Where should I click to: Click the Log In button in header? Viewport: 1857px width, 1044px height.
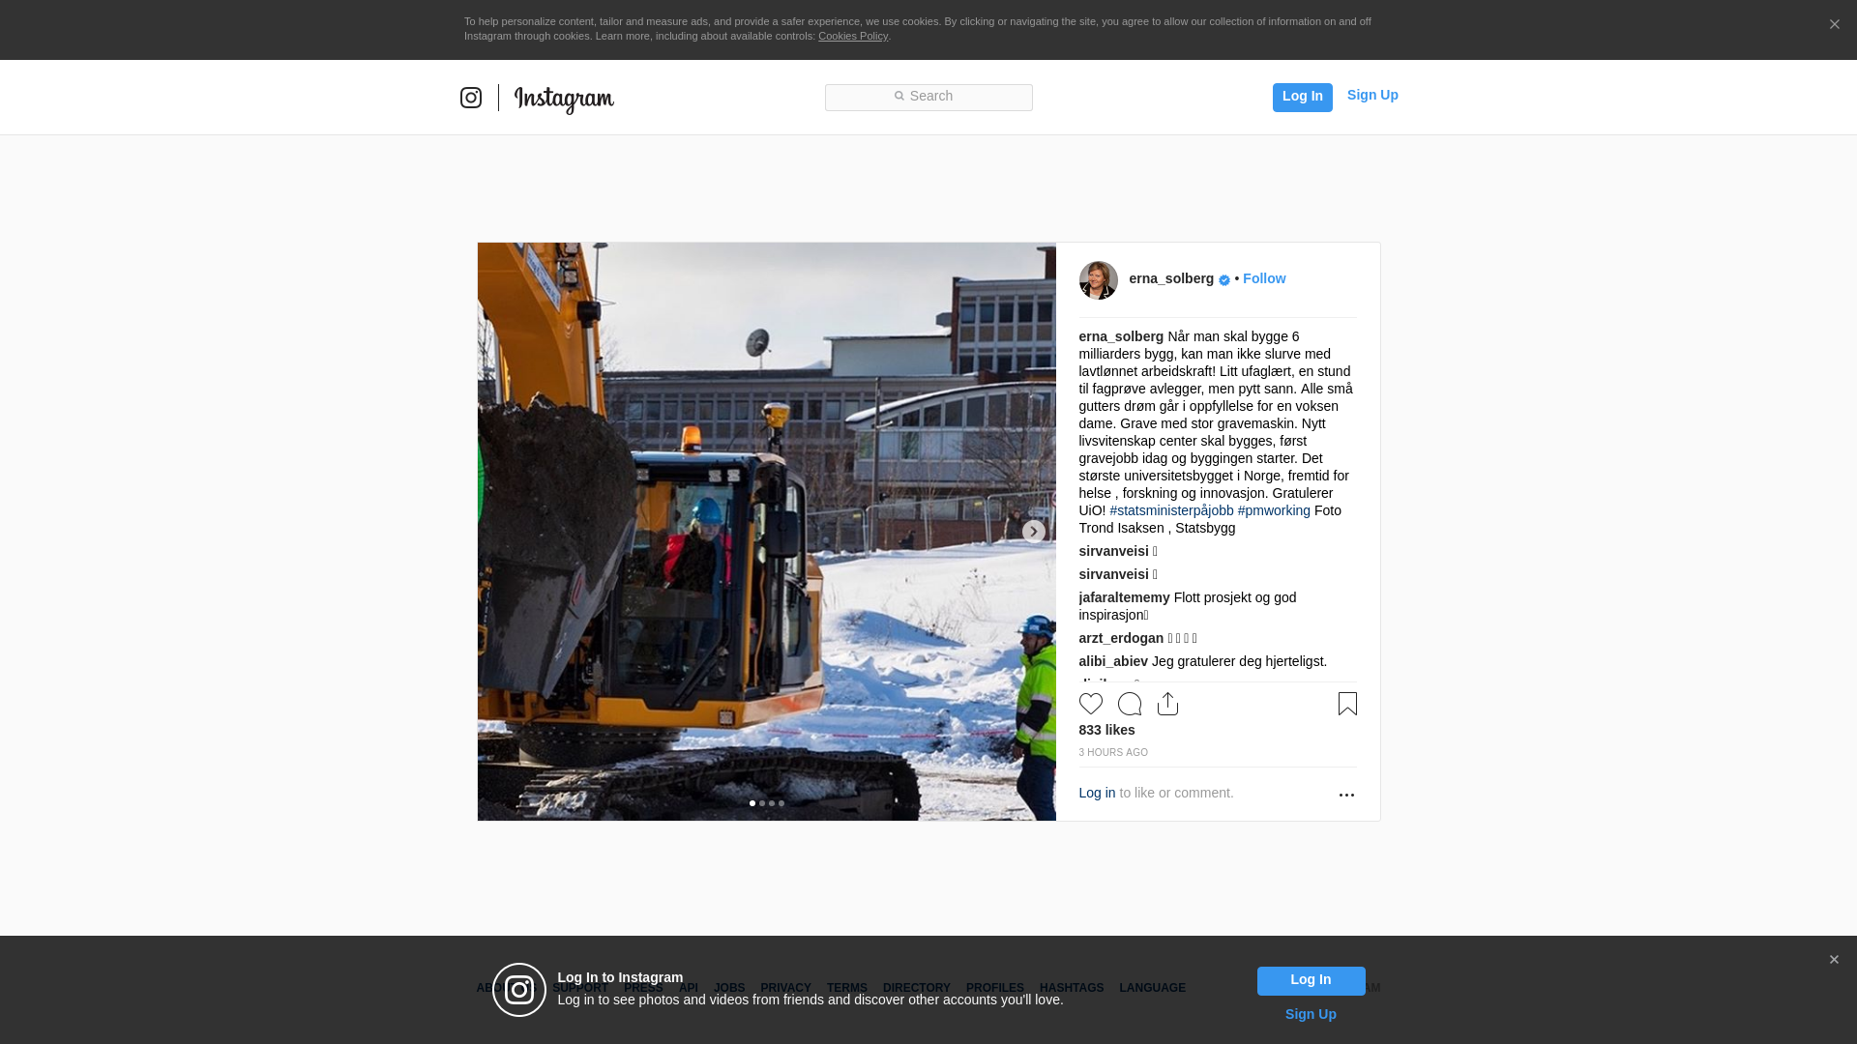point(1302,97)
